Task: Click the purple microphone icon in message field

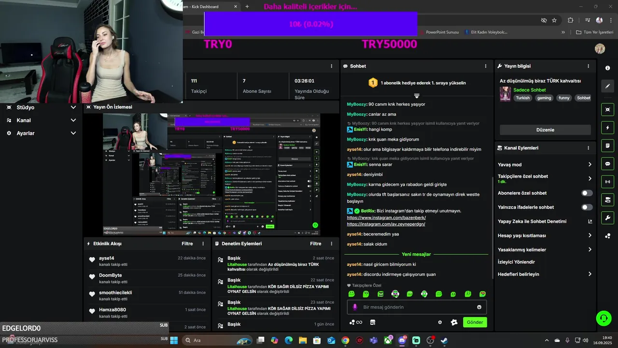Action: point(355,307)
